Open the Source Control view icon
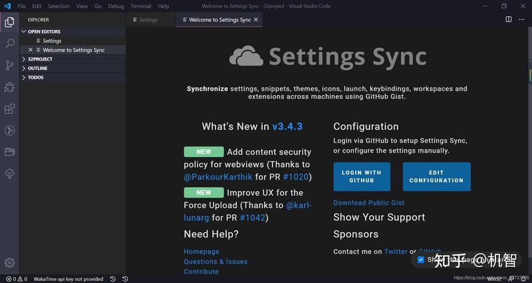Screen dimensions: 532x283 [9, 65]
